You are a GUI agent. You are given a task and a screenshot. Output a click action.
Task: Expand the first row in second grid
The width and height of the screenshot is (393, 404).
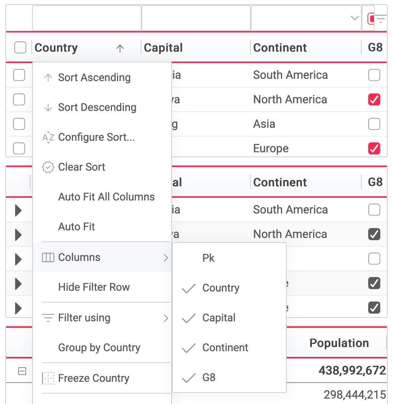point(18,210)
